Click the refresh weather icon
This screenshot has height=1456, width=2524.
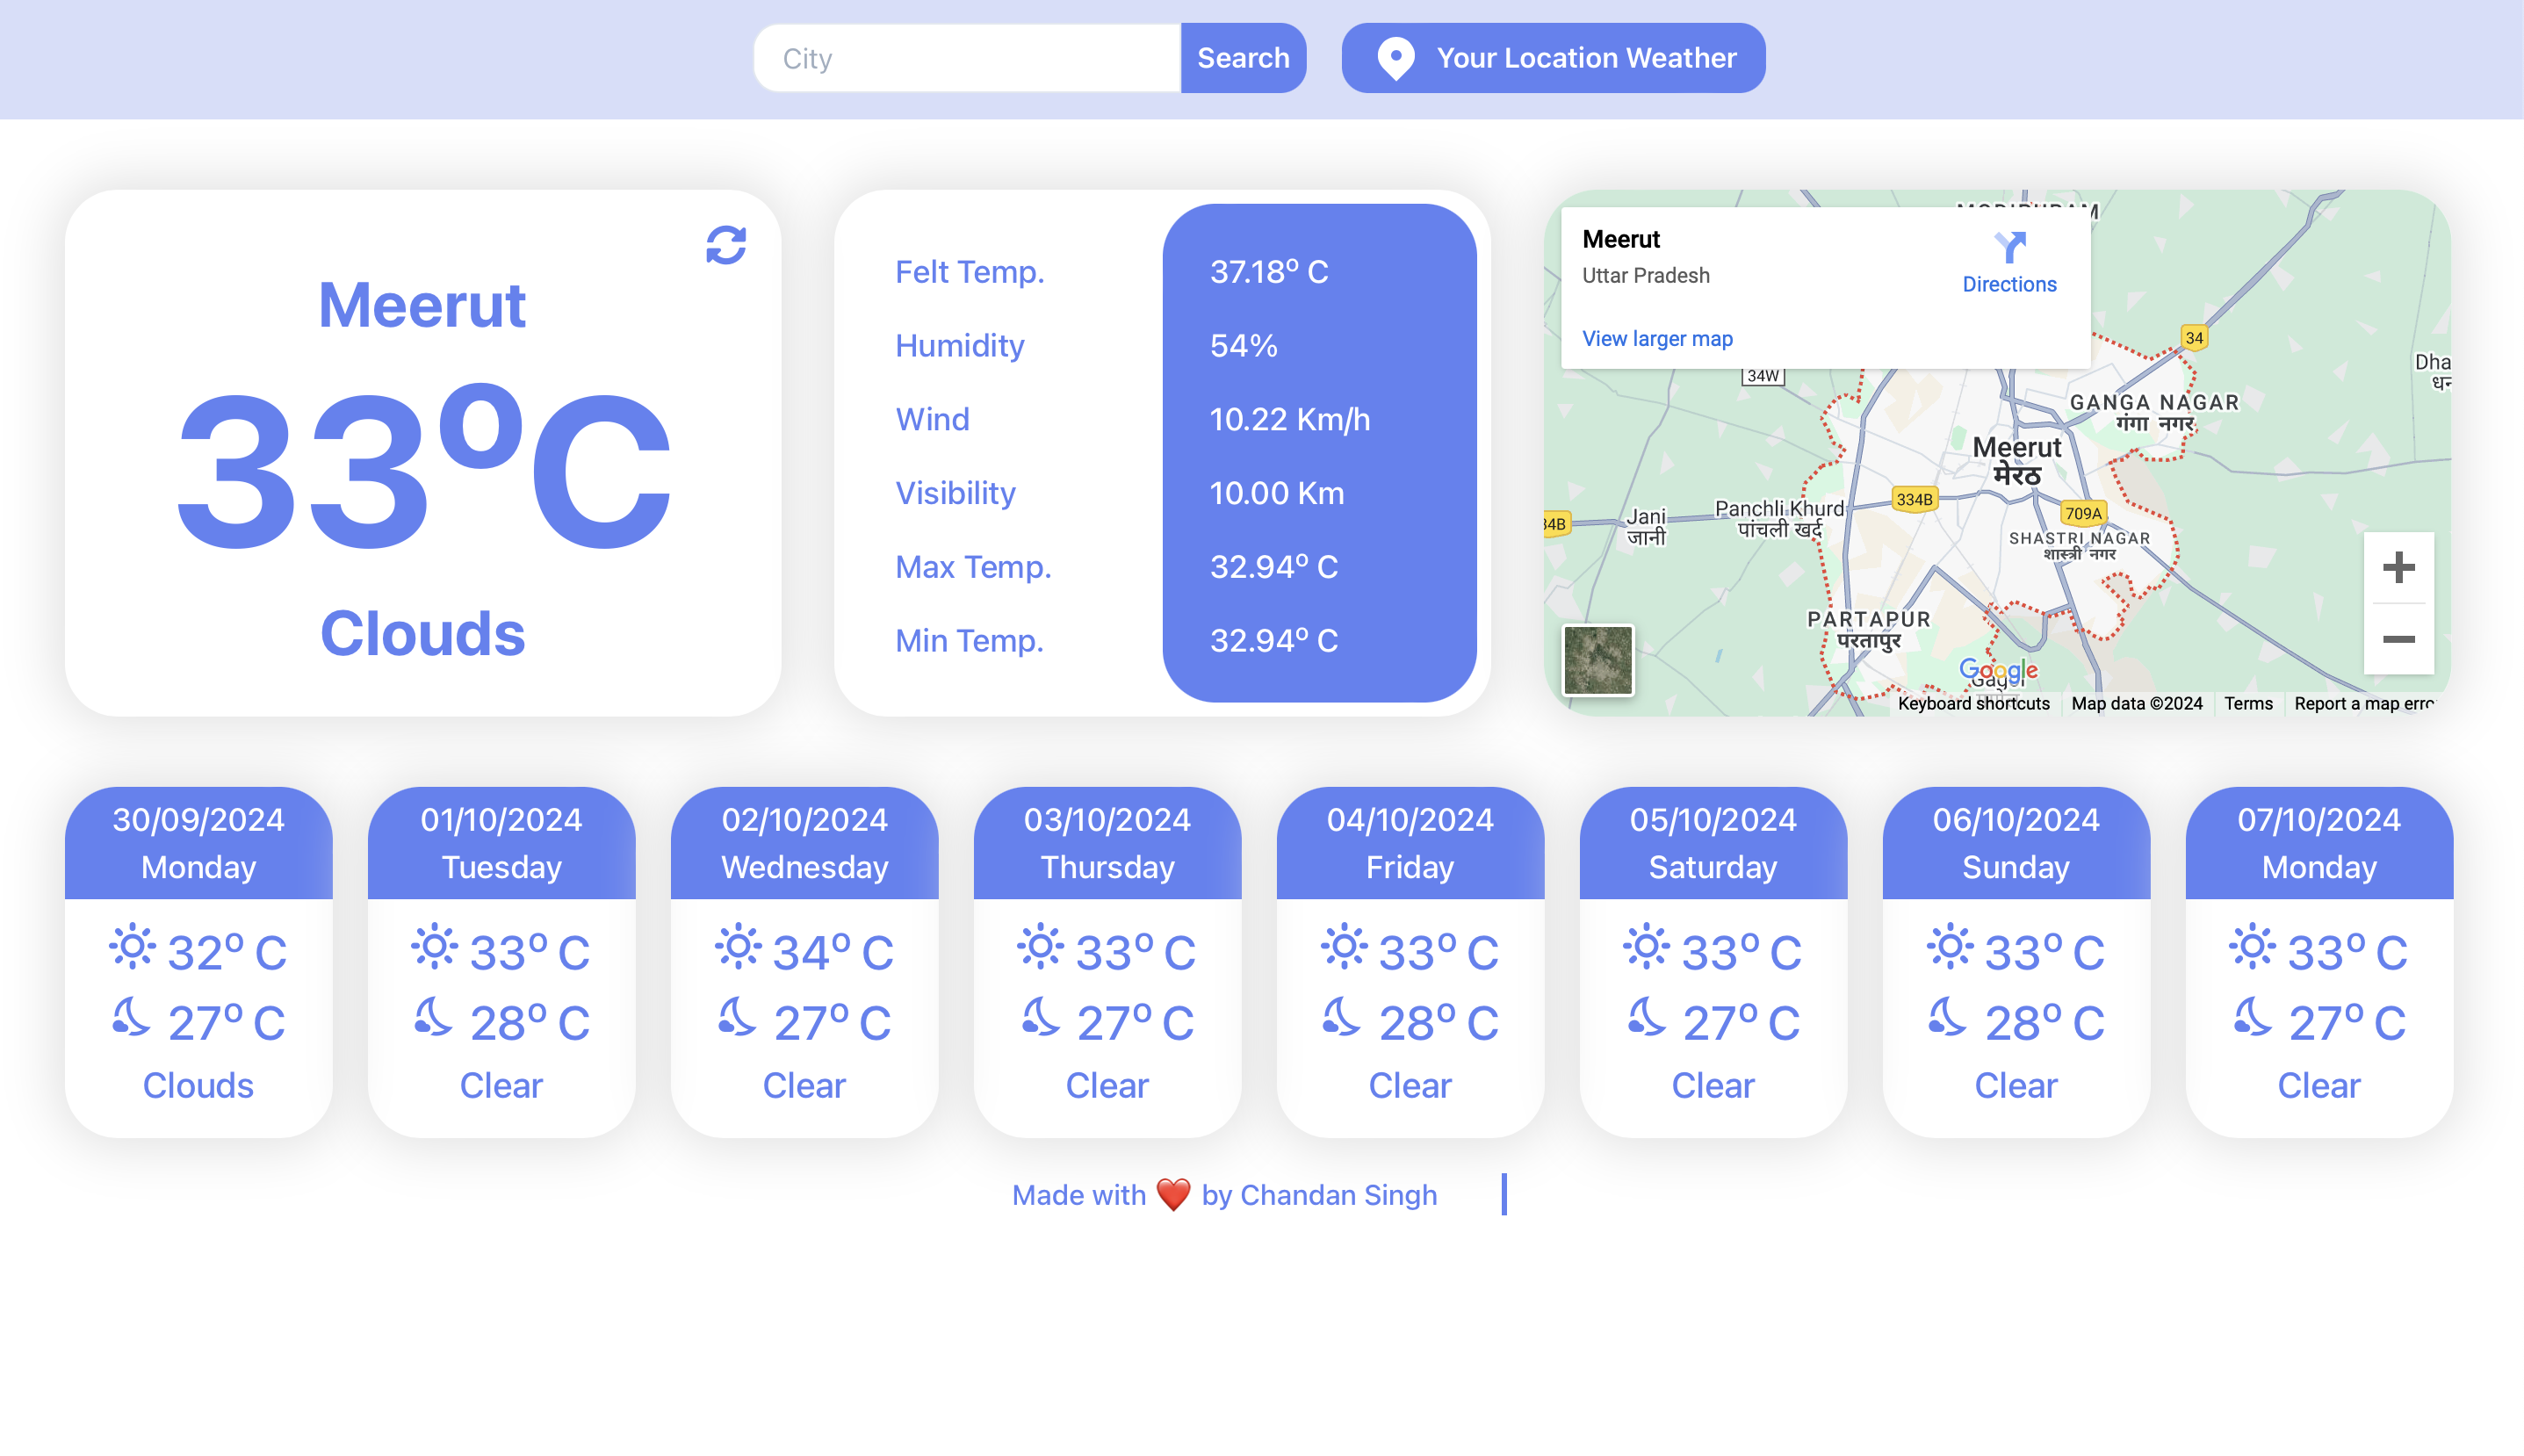tap(726, 245)
